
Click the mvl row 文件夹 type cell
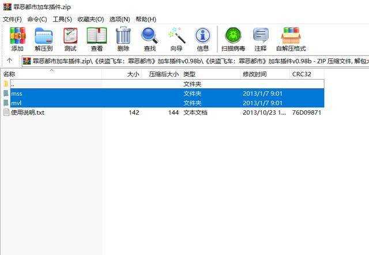pyautogui.click(x=192, y=103)
